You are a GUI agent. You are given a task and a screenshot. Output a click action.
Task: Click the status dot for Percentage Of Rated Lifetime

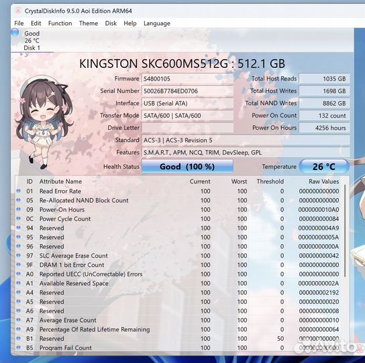coord(19,329)
